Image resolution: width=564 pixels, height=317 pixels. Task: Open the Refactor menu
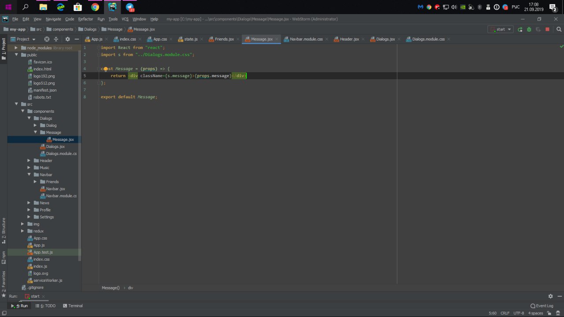click(85, 19)
